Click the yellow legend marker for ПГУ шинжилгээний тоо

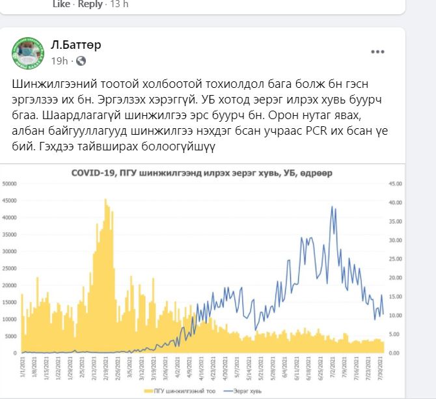(x=150, y=389)
